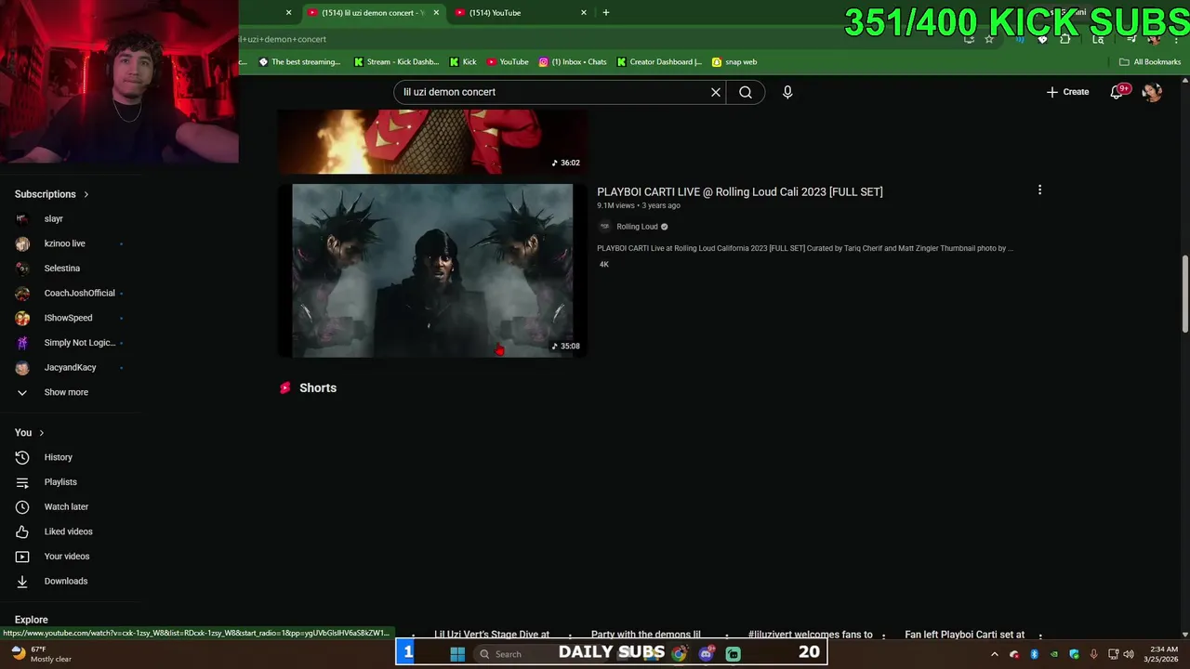The width and height of the screenshot is (1190, 669).
Task: Open short 'Lil Uzi Vert's Stage Dive at'
Action: (492, 635)
